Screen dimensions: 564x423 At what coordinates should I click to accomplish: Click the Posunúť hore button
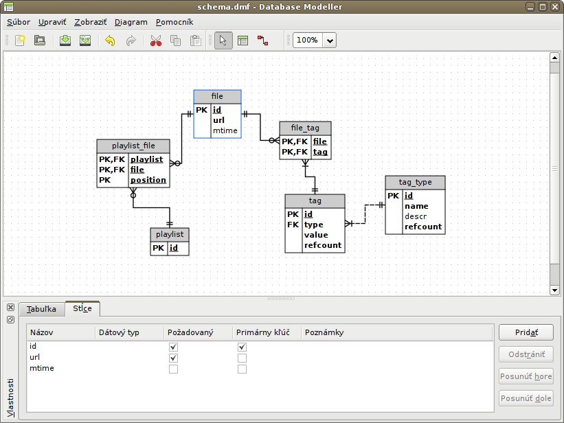pyautogui.click(x=526, y=376)
